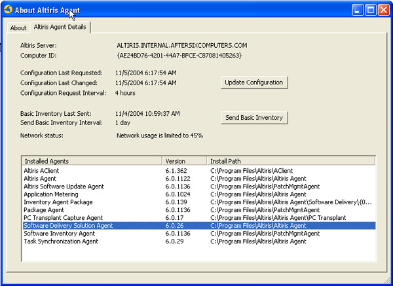The image size is (393, 286).
Task: Click the network usage limited to 45% text
Action: 160,135
